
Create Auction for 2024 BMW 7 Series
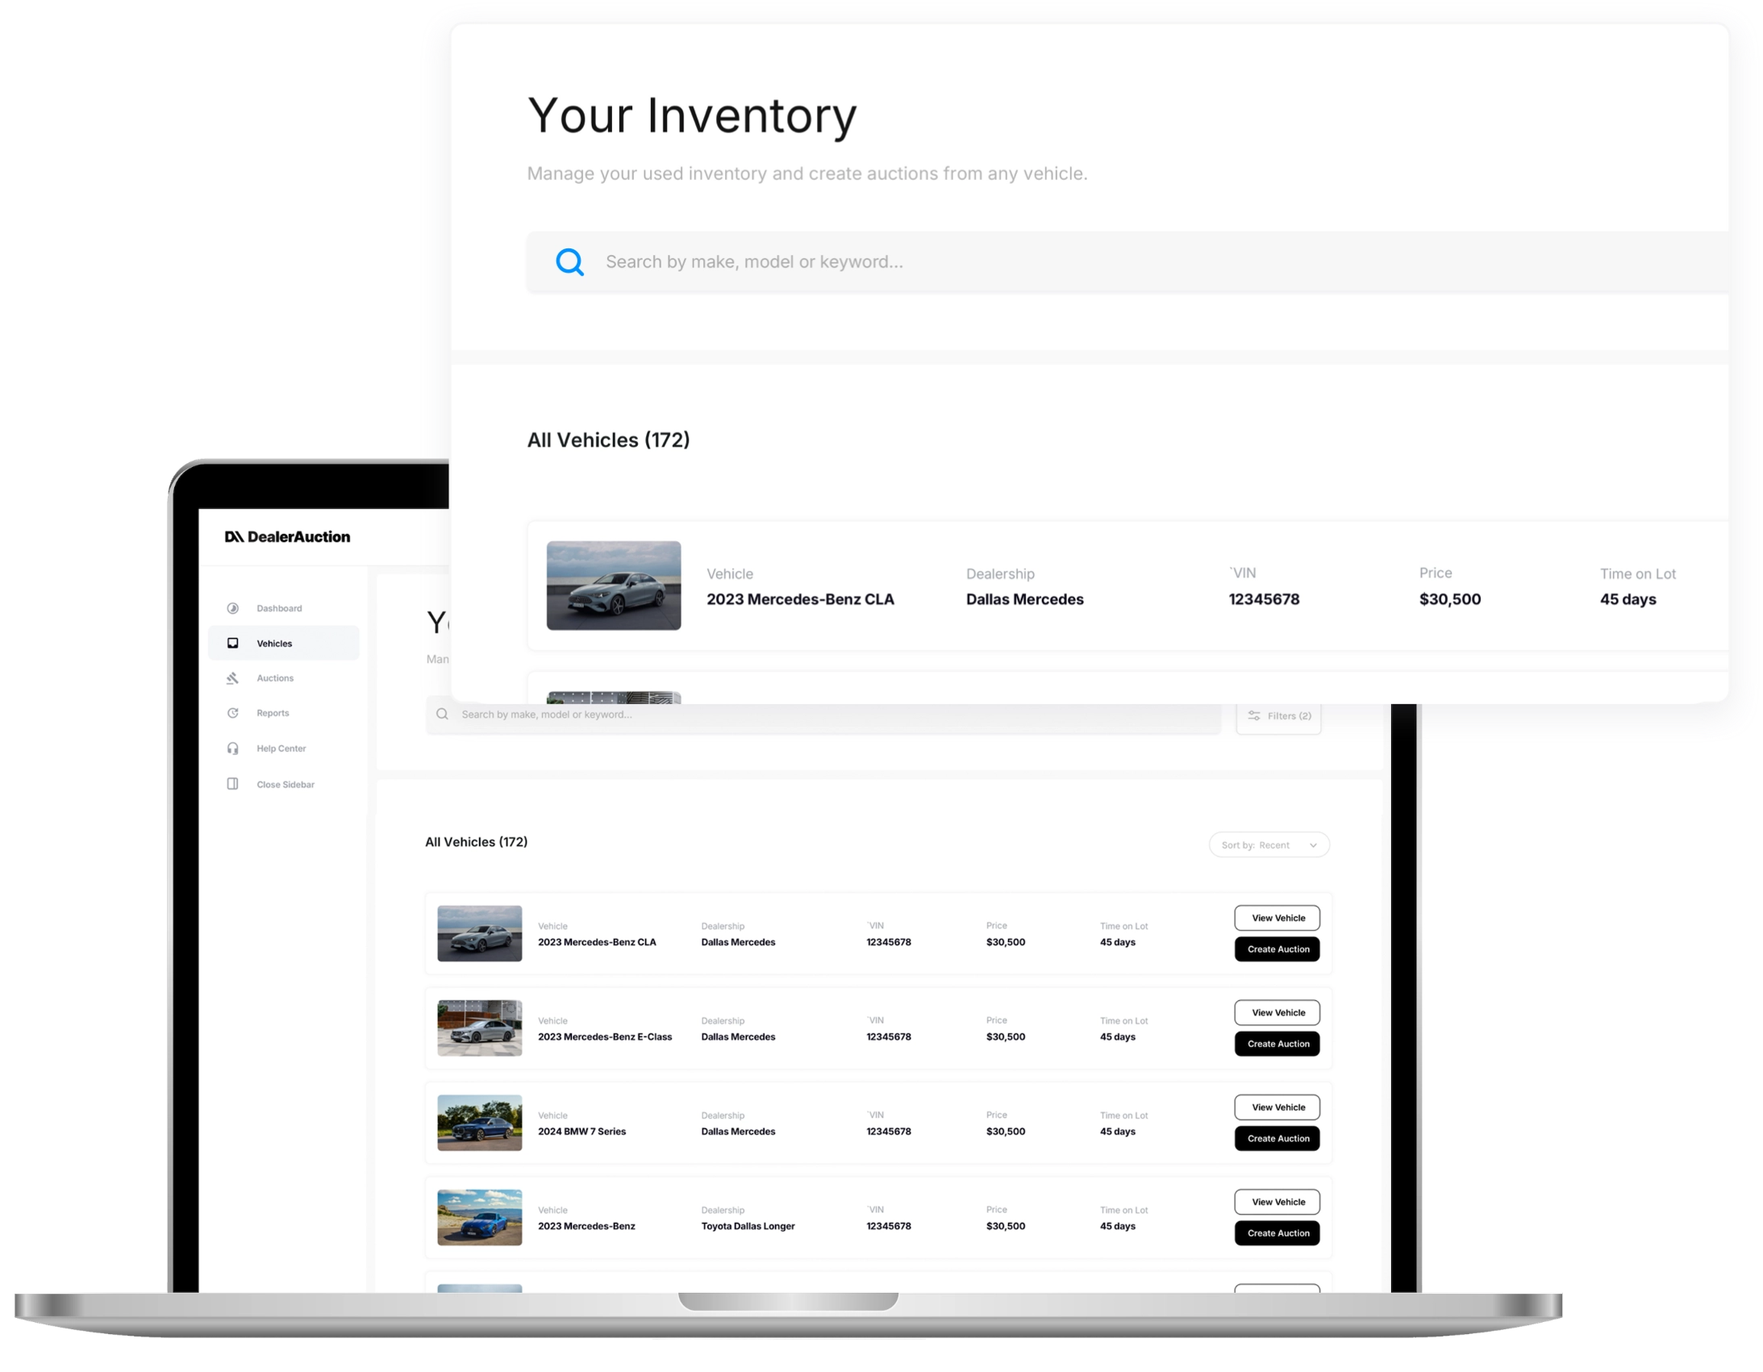(x=1277, y=1138)
